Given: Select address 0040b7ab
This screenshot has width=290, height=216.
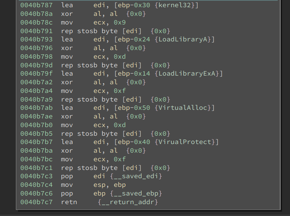Looking at the screenshot, I should [x=36, y=108].
